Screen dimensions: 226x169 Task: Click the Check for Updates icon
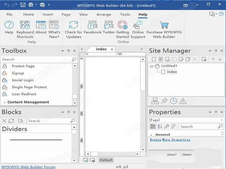[x=73, y=26]
